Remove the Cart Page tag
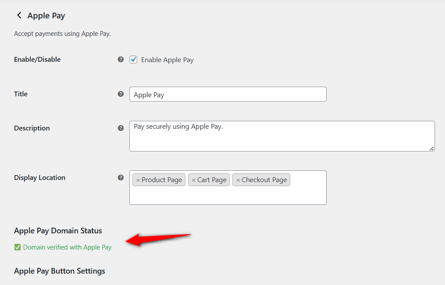The image size is (445, 285). pyautogui.click(x=194, y=180)
